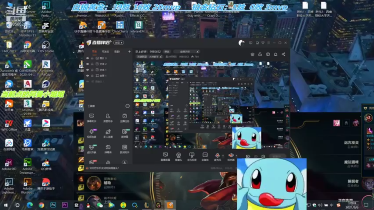374x210 pixels.
Task: Lock the 文本 2 layer
Action: point(92,64)
